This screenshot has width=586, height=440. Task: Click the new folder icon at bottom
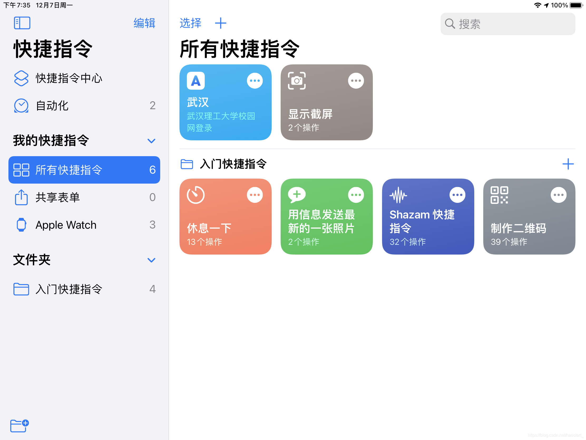19,426
